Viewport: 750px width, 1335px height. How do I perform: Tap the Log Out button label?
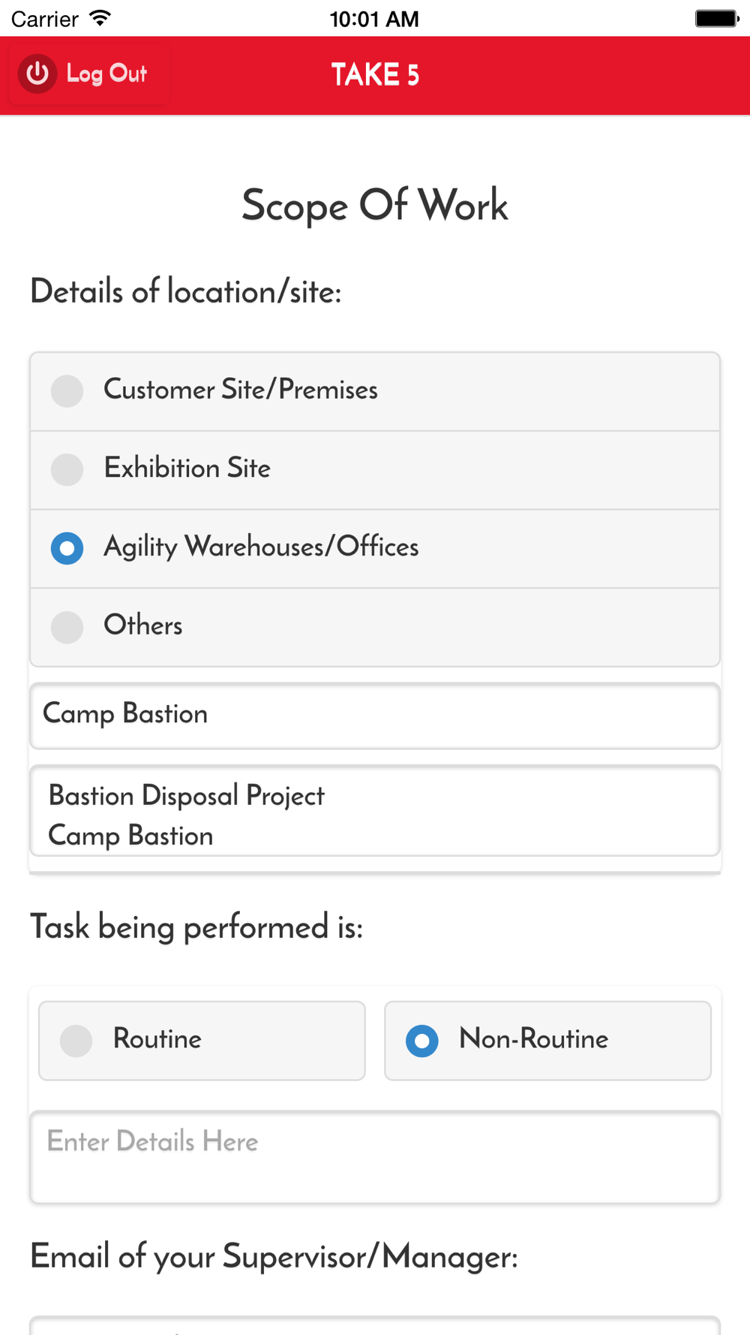[x=106, y=74]
